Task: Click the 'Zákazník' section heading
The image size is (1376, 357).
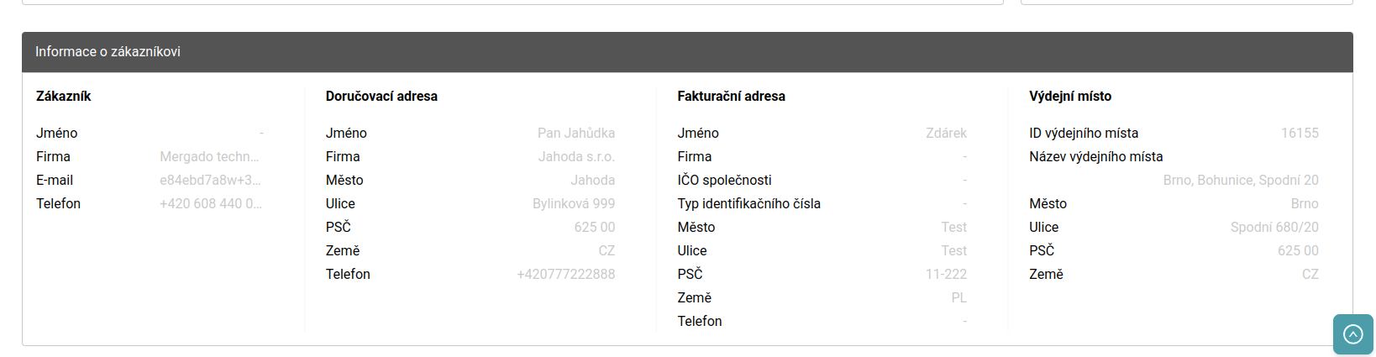Action: click(64, 96)
